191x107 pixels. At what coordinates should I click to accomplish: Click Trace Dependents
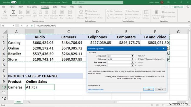pyautogui.click(x=115, y=14)
